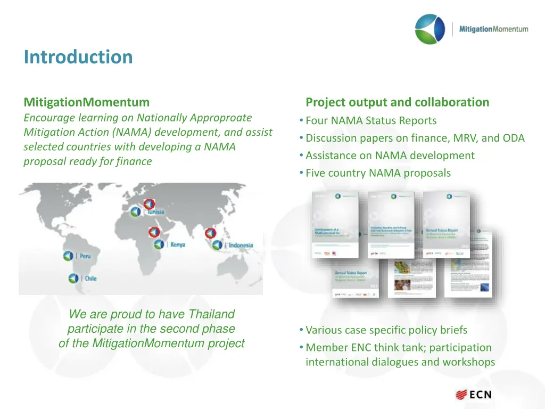Screen dimensions: 545x409
Task: Open the "Measuring, Reporting and Verifying" report cover
Action: 391,225
